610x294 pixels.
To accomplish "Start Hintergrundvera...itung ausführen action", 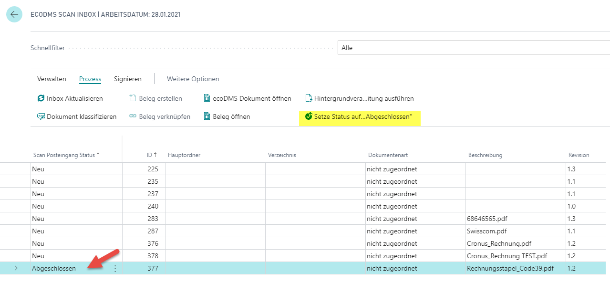I will coord(360,98).
